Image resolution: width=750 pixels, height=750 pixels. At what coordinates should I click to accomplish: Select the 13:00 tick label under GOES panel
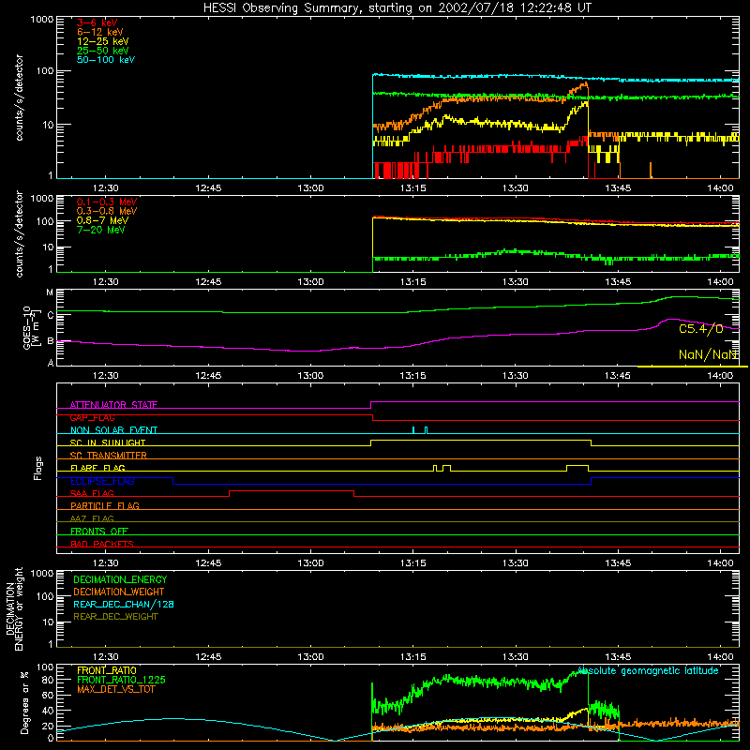pyautogui.click(x=310, y=376)
